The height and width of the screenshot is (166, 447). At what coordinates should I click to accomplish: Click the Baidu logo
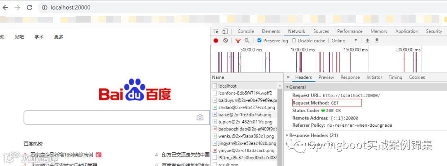pos(135,90)
